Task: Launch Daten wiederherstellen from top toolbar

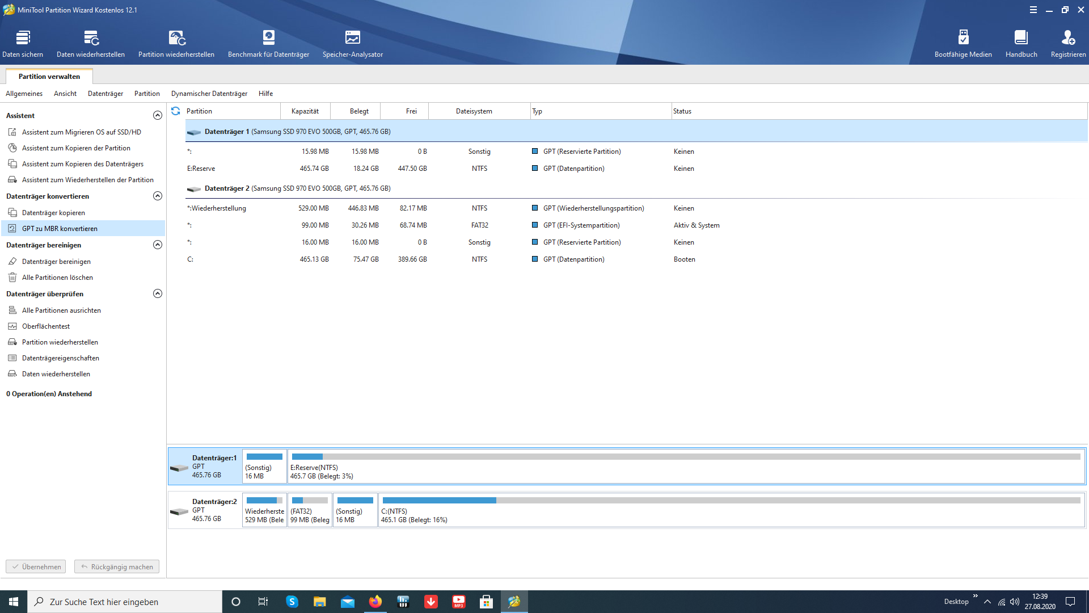Action: [91, 44]
